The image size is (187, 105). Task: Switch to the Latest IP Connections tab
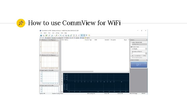point(57,38)
